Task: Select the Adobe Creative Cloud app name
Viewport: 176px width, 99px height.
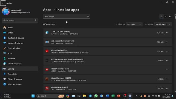Action: [x=59, y=50]
